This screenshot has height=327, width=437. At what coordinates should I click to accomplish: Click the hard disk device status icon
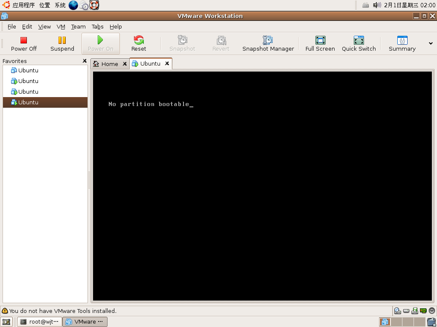click(406, 310)
